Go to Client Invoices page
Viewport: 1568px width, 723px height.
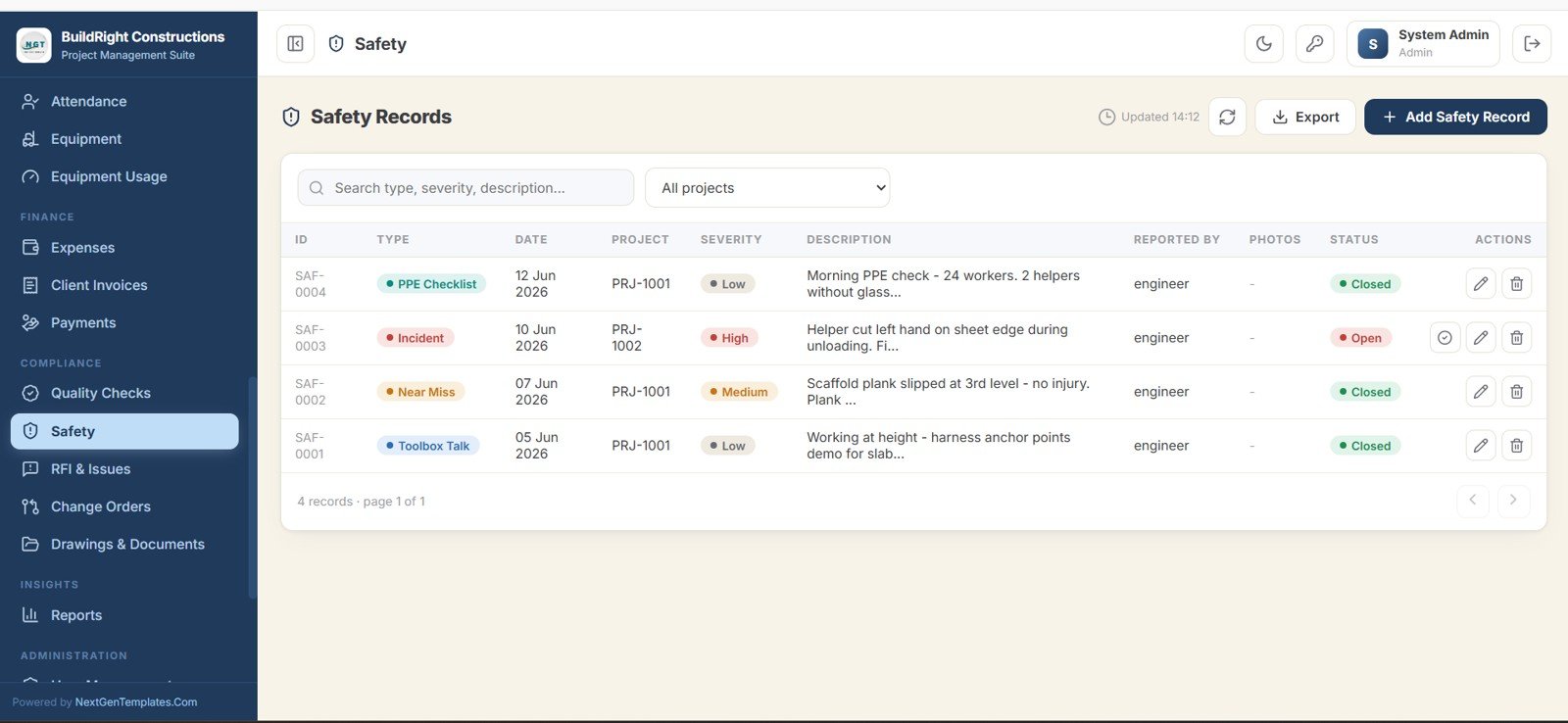(124, 285)
